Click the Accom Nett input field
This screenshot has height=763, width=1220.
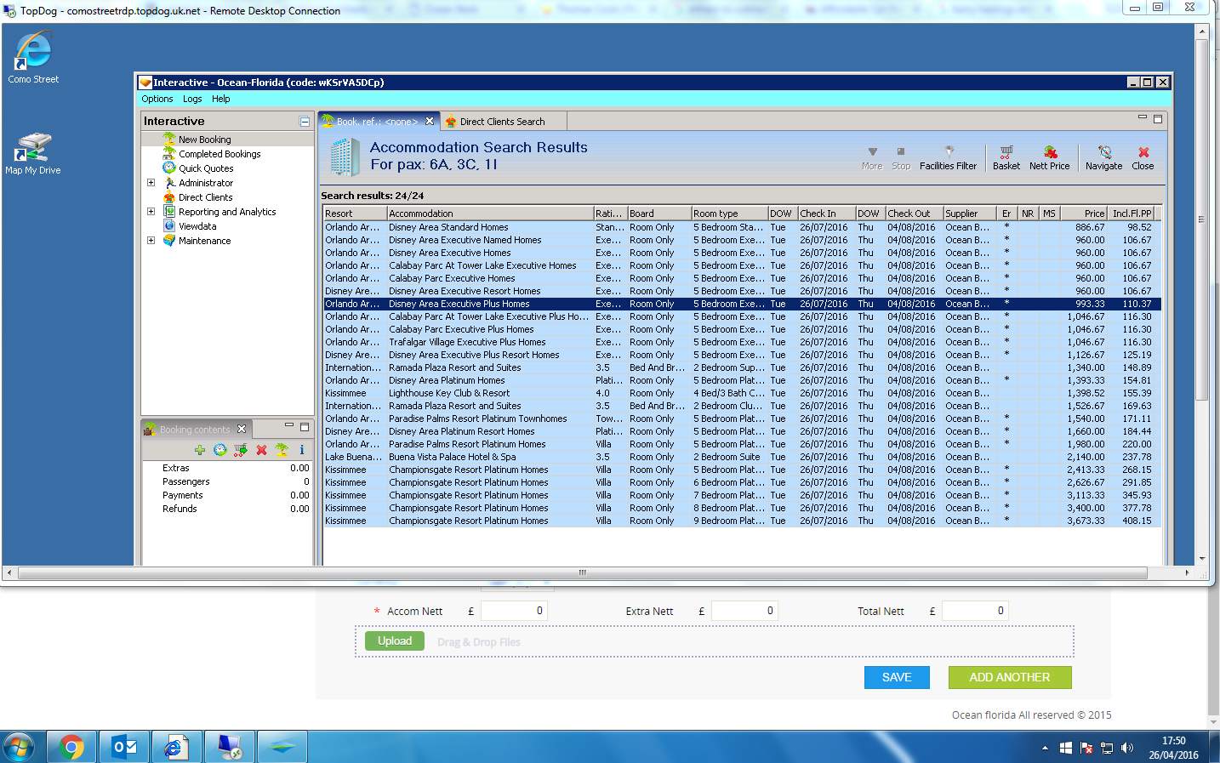(514, 611)
